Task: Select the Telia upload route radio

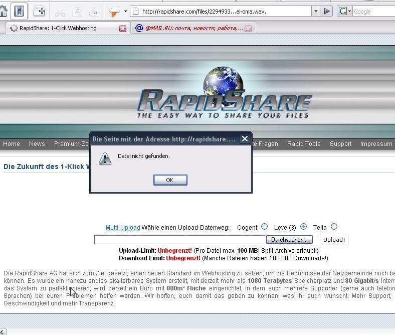Action: click(x=334, y=226)
